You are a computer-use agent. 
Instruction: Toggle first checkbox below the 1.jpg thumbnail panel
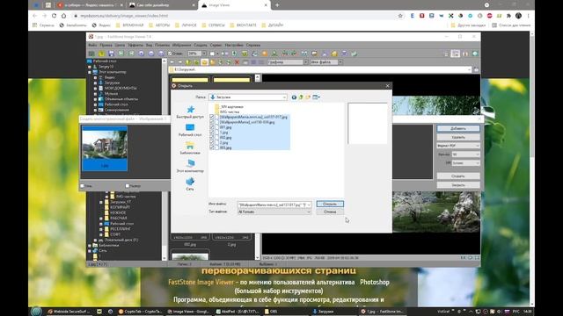82,186
